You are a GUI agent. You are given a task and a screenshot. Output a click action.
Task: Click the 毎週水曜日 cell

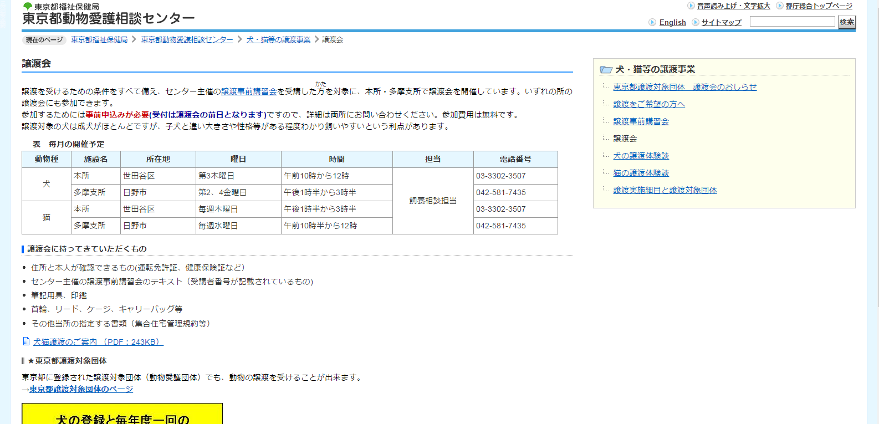click(238, 226)
